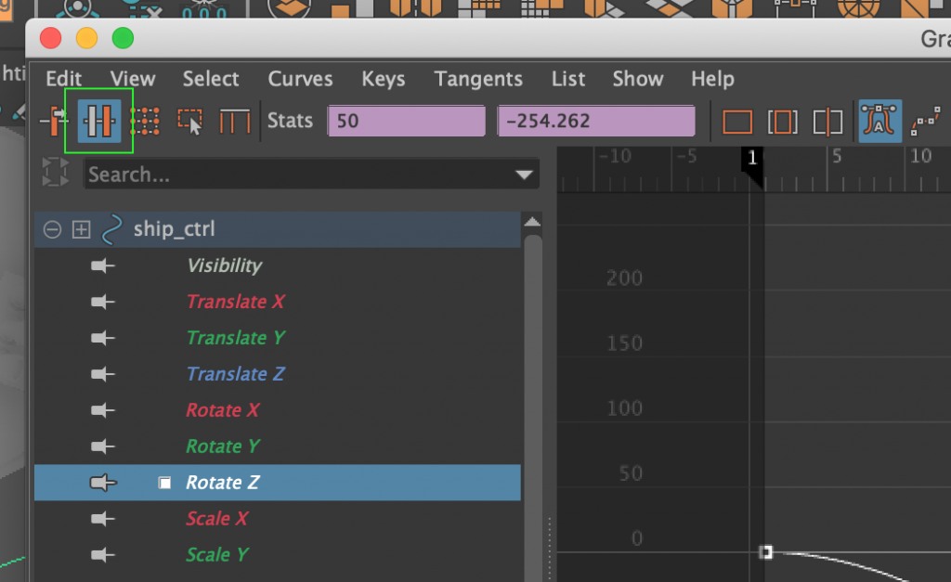Select the Translate Y channel
This screenshot has height=582, width=951.
[235, 338]
